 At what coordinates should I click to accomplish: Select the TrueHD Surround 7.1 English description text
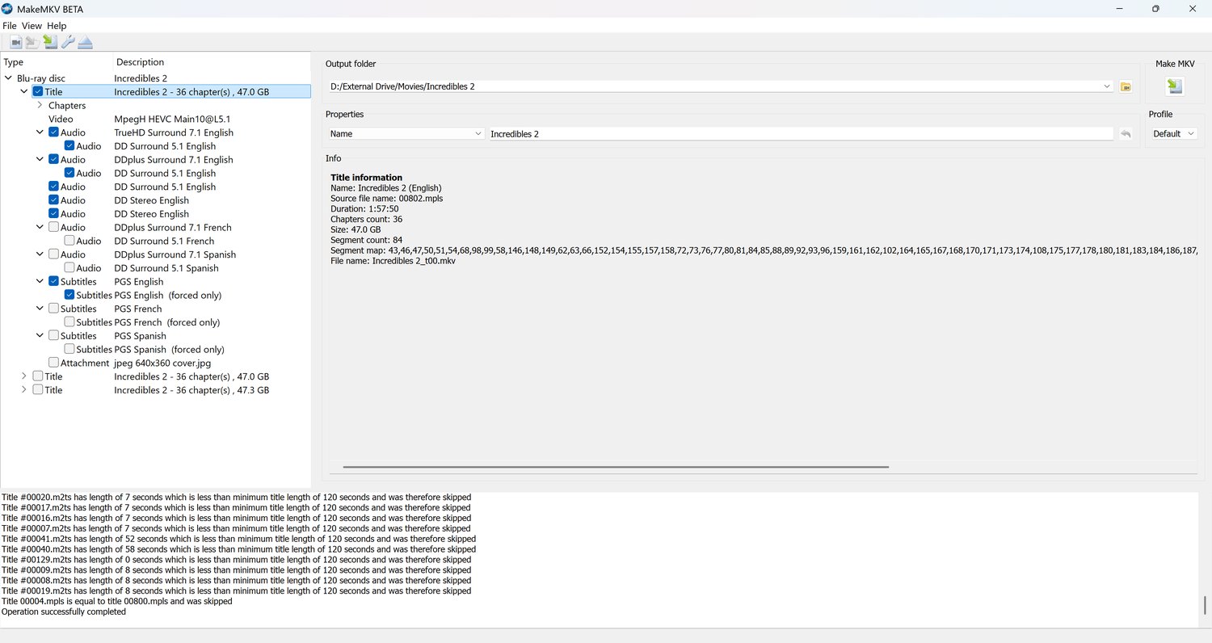(x=174, y=132)
